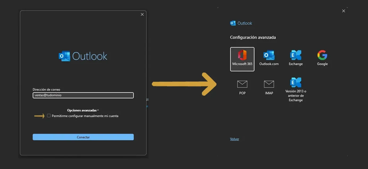This screenshot has height=169, width=368.
Task: Select the POP protocol envelope icon
Action: point(242,84)
